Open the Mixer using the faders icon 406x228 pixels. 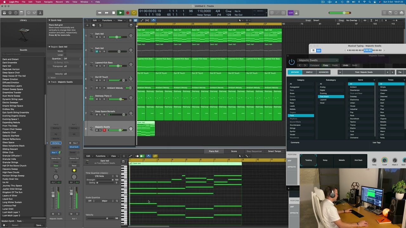(x=34, y=13)
